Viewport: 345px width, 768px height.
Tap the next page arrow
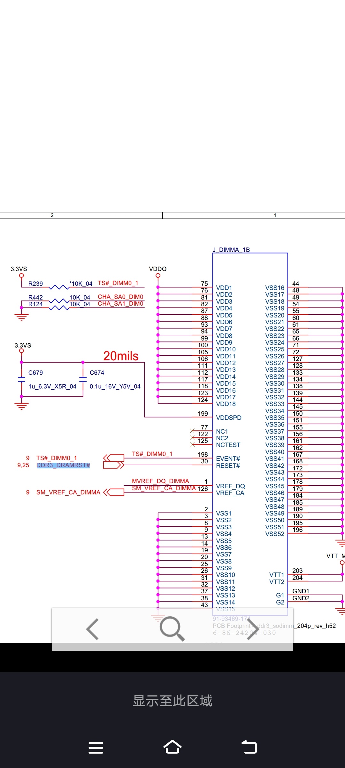coord(253,629)
